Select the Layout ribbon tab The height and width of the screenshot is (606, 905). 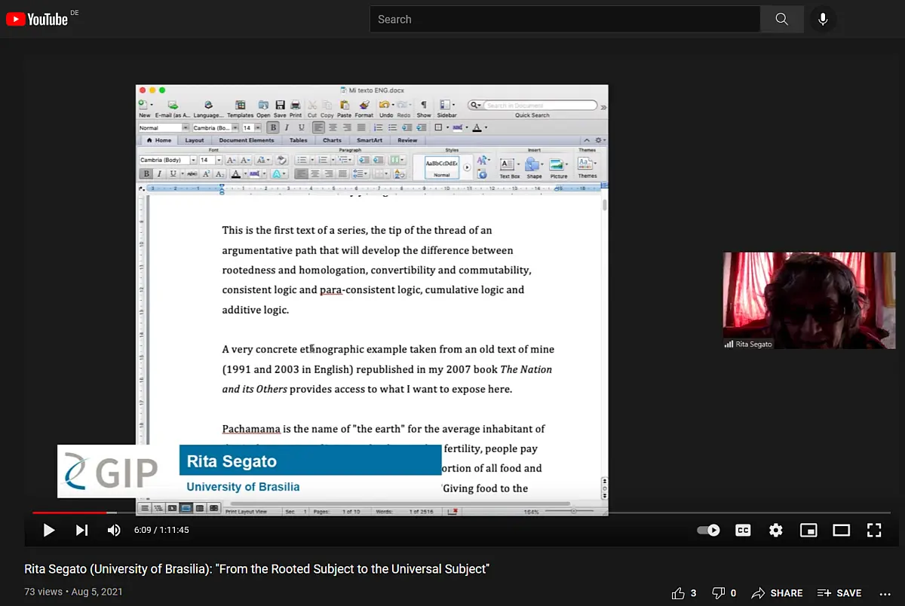click(195, 140)
